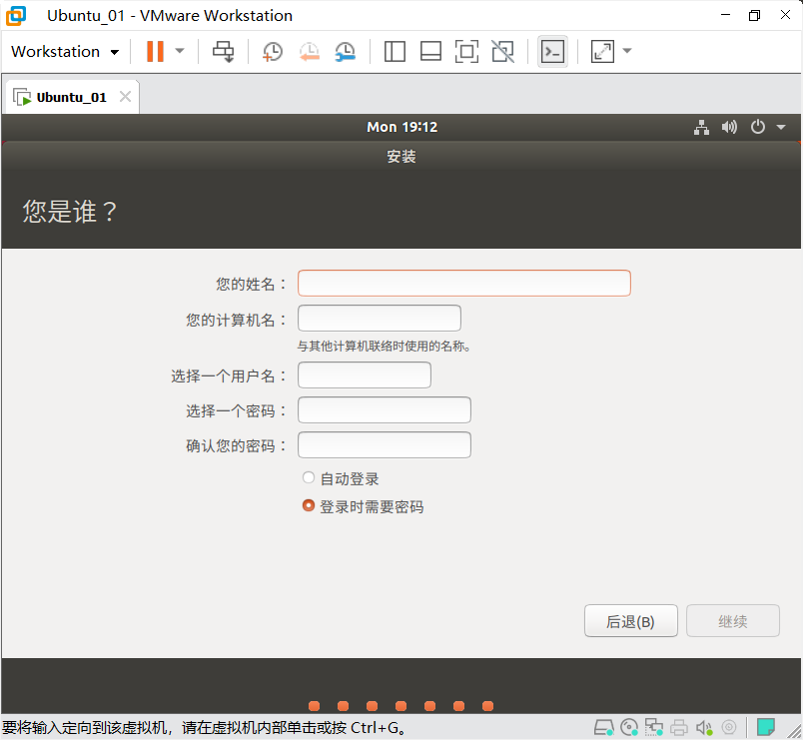The width and height of the screenshot is (803, 740).
Task: Revert VM to previous snapshot
Action: pos(310,52)
